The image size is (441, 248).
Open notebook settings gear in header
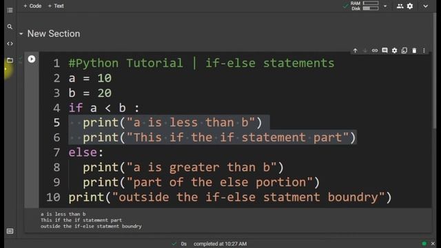click(x=410, y=6)
